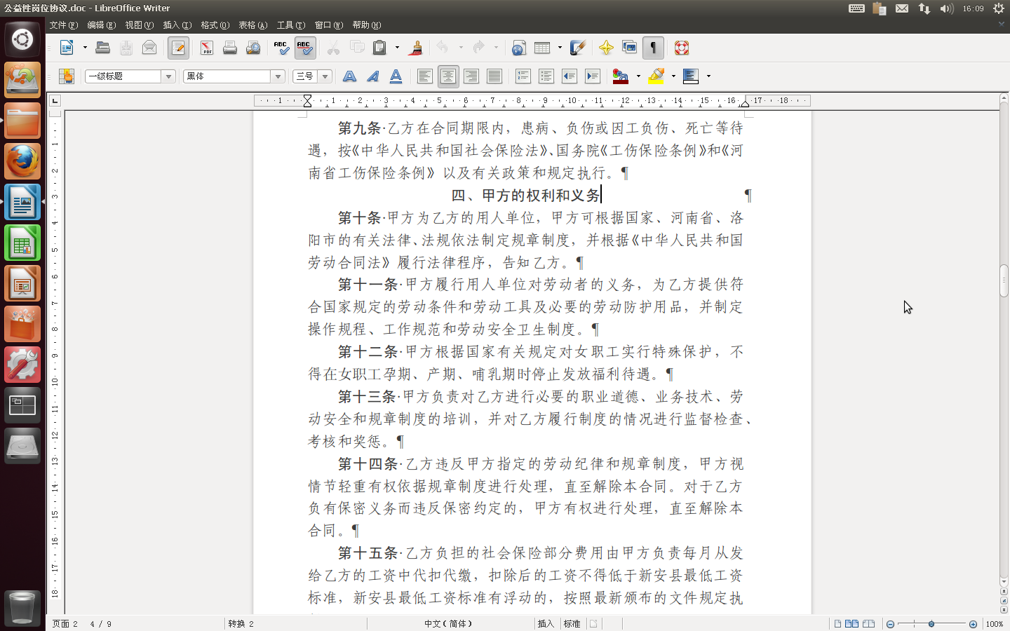Open the Page Preview icon
This screenshot has height=631, width=1010.
253,48
